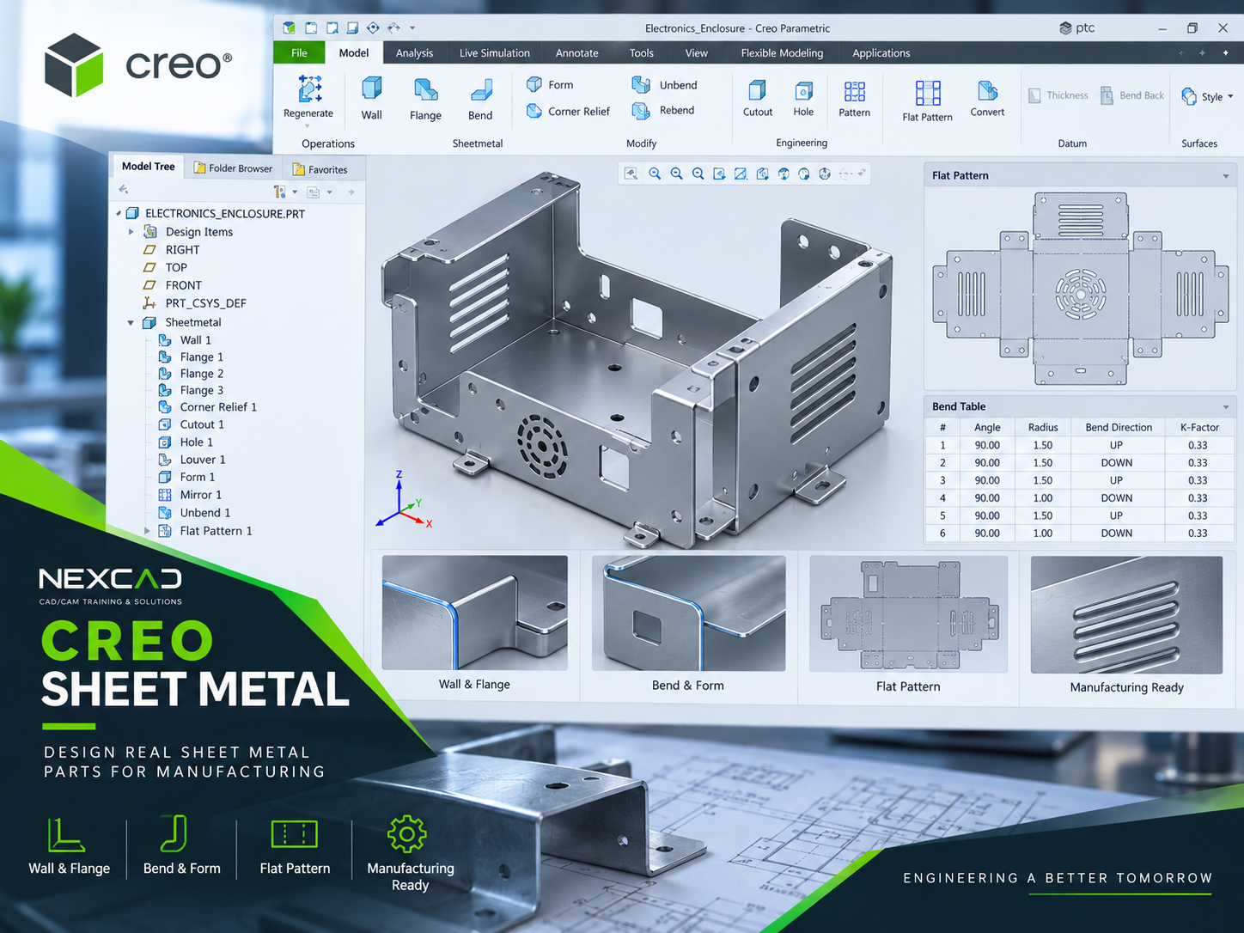1244x933 pixels.
Task: Collapse the Flat Pattern panel arrow
Action: 1226,176
